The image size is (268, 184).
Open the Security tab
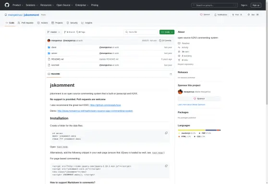pos(72,23)
